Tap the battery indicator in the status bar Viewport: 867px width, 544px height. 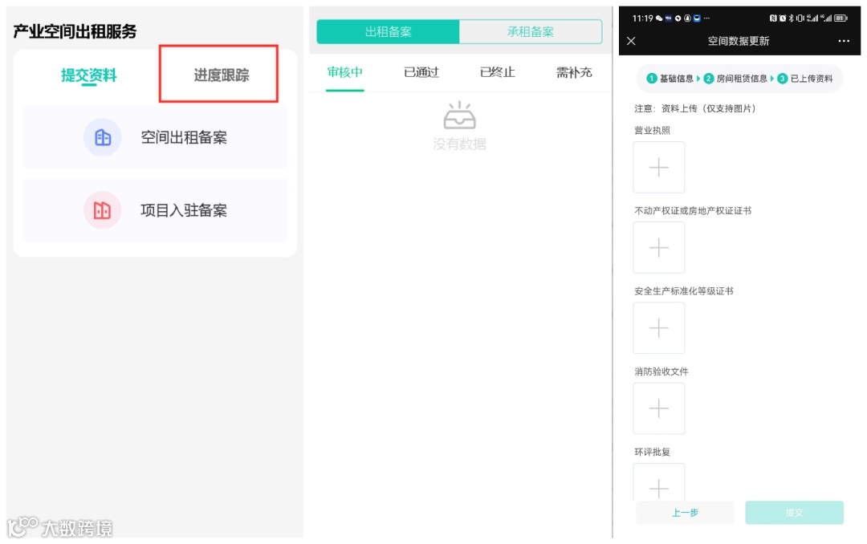tap(841, 18)
